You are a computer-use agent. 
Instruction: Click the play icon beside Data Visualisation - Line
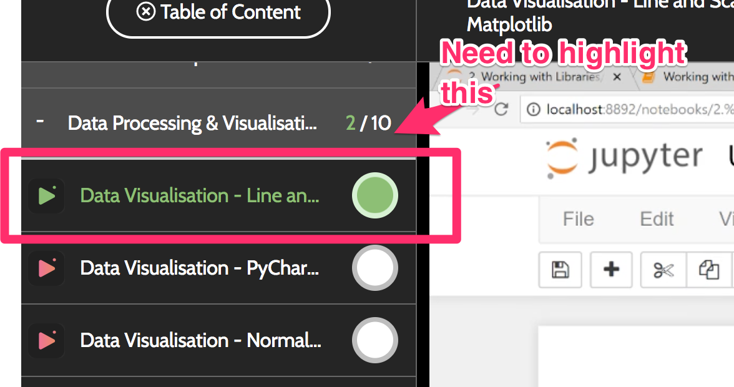(x=46, y=195)
